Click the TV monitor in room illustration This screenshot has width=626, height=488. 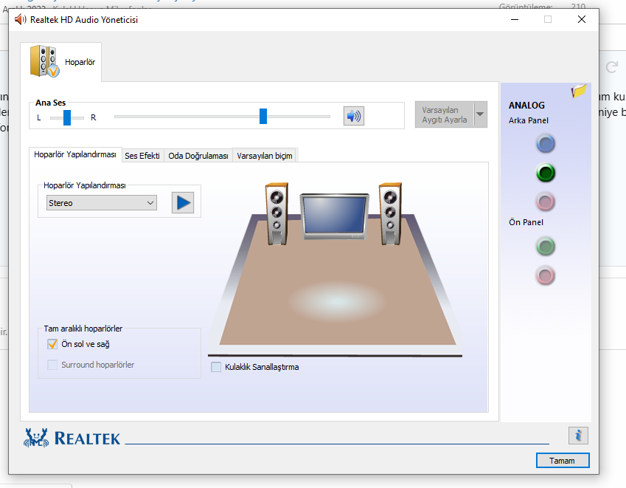pos(335,216)
